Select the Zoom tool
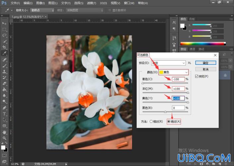This screenshot has height=166, width=234. click(x=4, y=138)
